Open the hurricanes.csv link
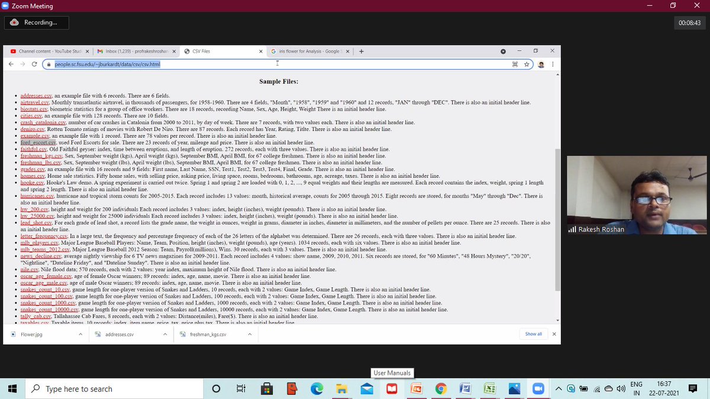710x399 pixels. coord(37,196)
